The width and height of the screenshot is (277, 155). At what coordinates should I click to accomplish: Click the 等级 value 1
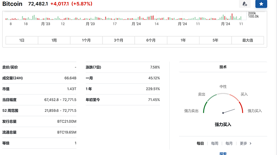75,143
